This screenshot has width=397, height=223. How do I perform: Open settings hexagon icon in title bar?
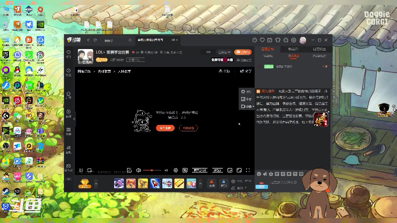(x=294, y=40)
